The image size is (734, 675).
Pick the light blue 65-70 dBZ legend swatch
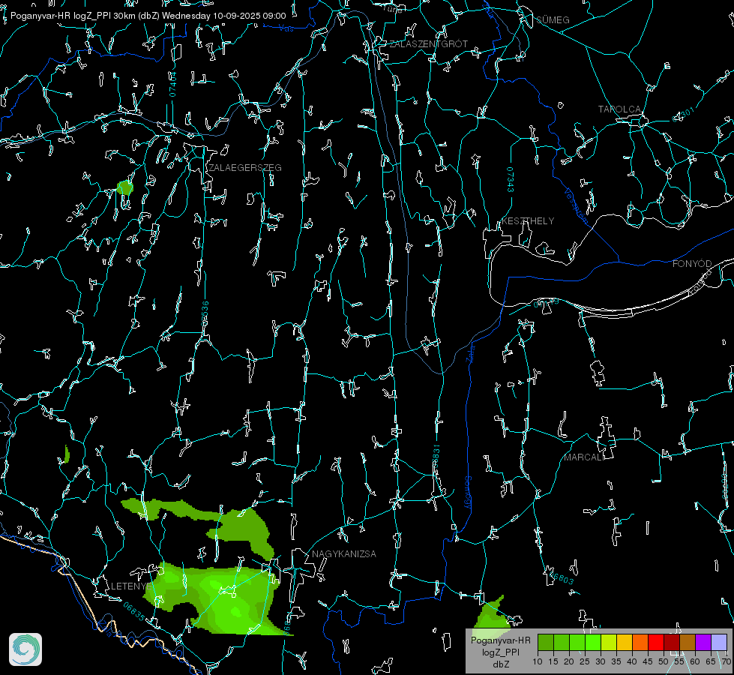pos(719,642)
